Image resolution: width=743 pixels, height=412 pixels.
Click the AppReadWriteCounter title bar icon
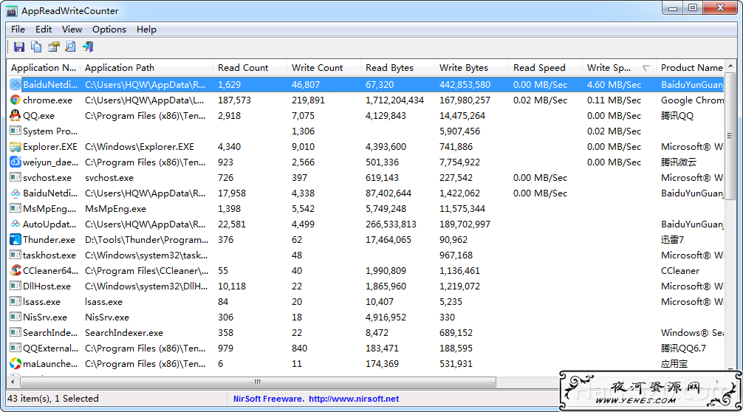click(x=12, y=10)
